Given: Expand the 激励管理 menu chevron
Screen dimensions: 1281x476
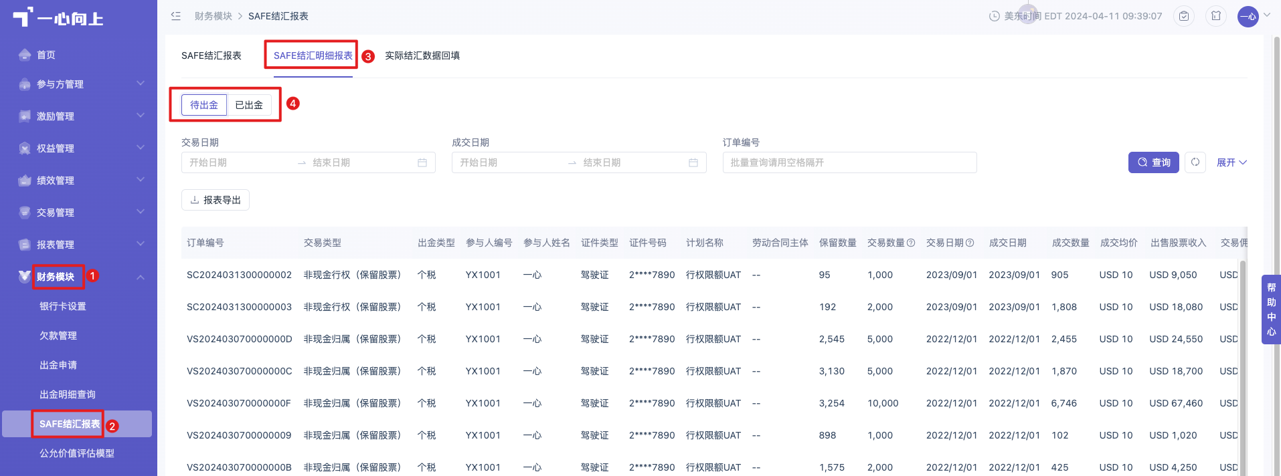Looking at the screenshot, I should pyautogui.click(x=141, y=116).
